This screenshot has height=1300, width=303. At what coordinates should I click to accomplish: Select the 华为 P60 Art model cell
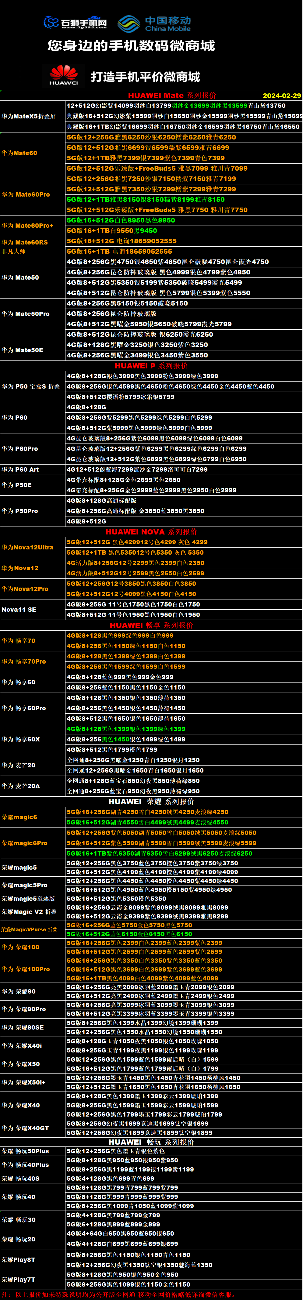(x=33, y=469)
